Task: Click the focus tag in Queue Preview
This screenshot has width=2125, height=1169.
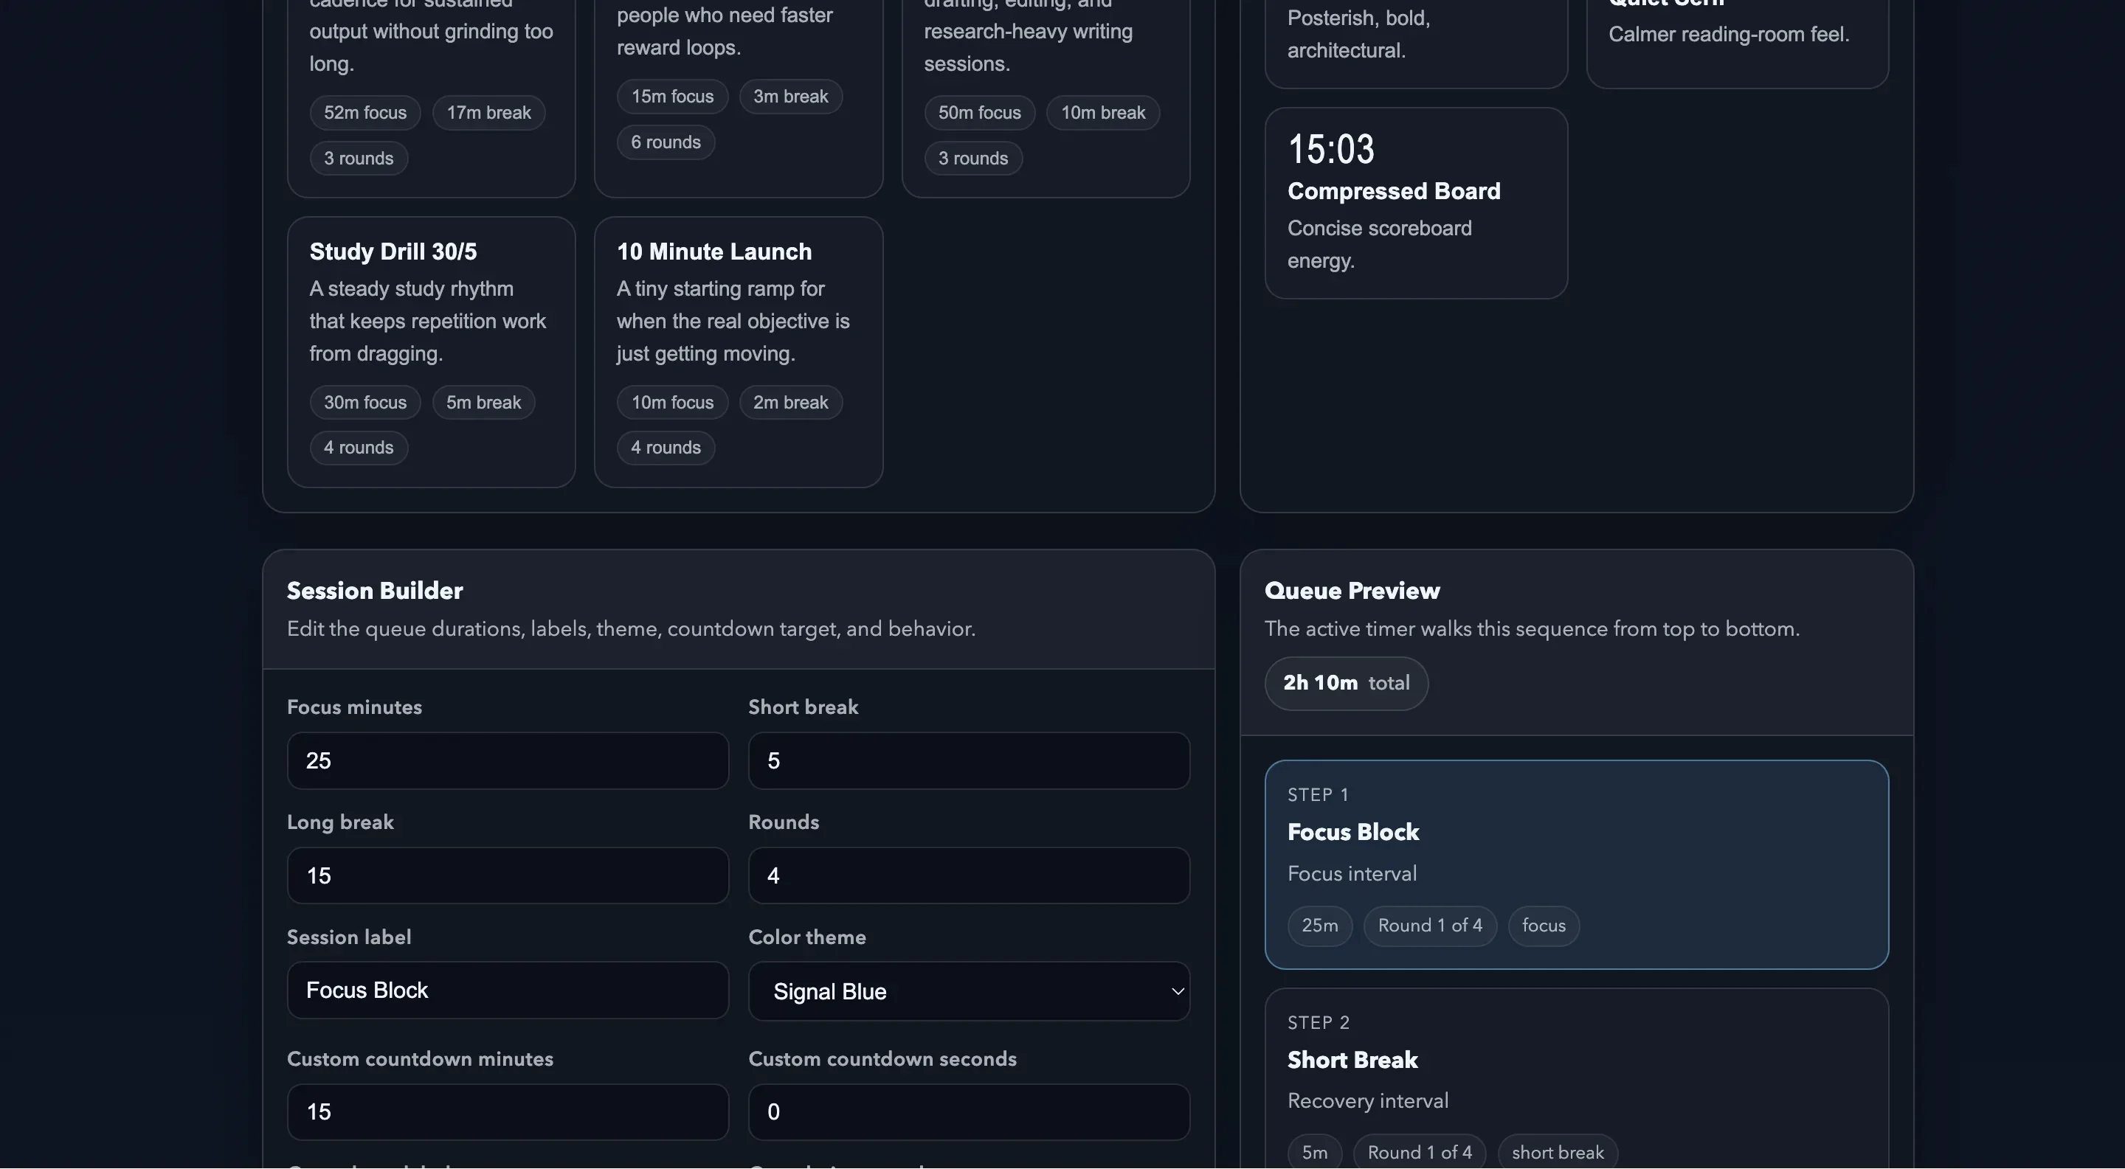Action: tap(1544, 925)
